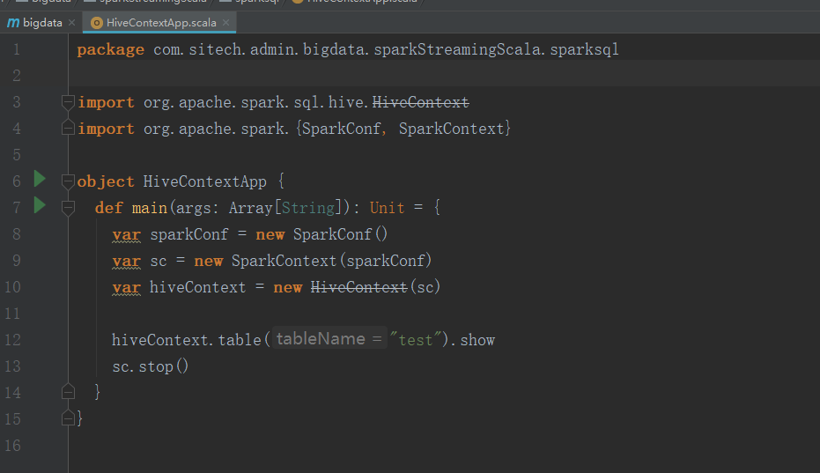Click the deprecated HiveContext(sc) constructor call
Screen dimensions: 820x473
tap(375, 287)
